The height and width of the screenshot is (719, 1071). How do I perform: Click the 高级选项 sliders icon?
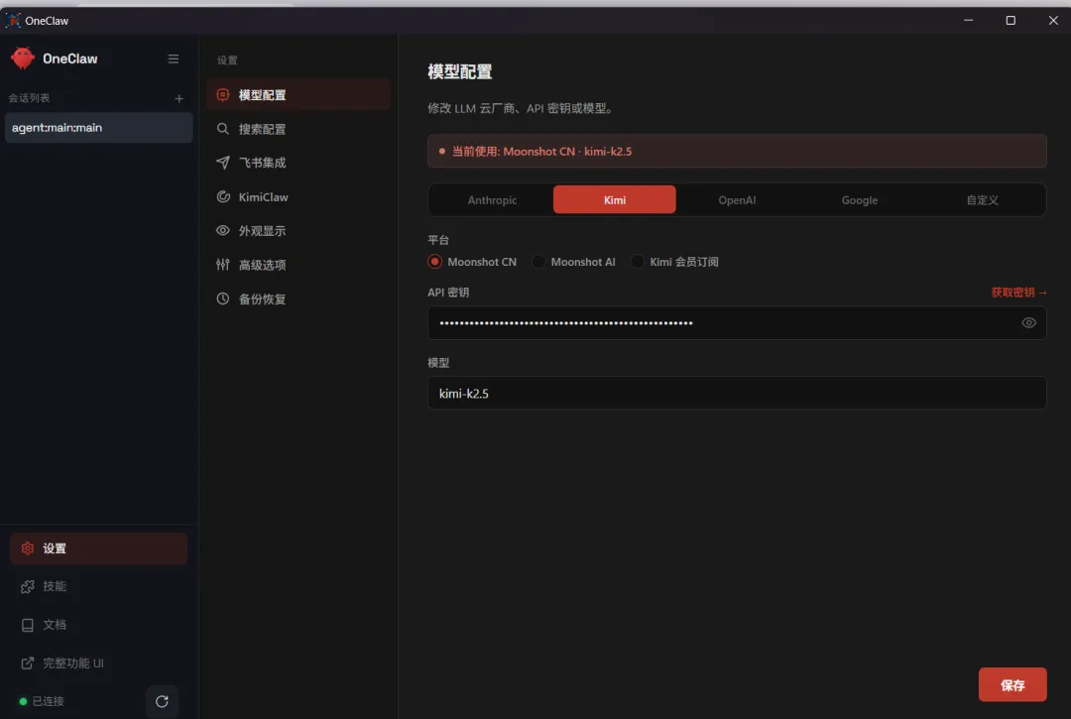click(223, 264)
